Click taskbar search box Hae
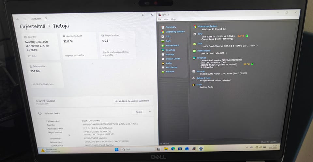This screenshot has height=162, width=313. pos(138,149)
